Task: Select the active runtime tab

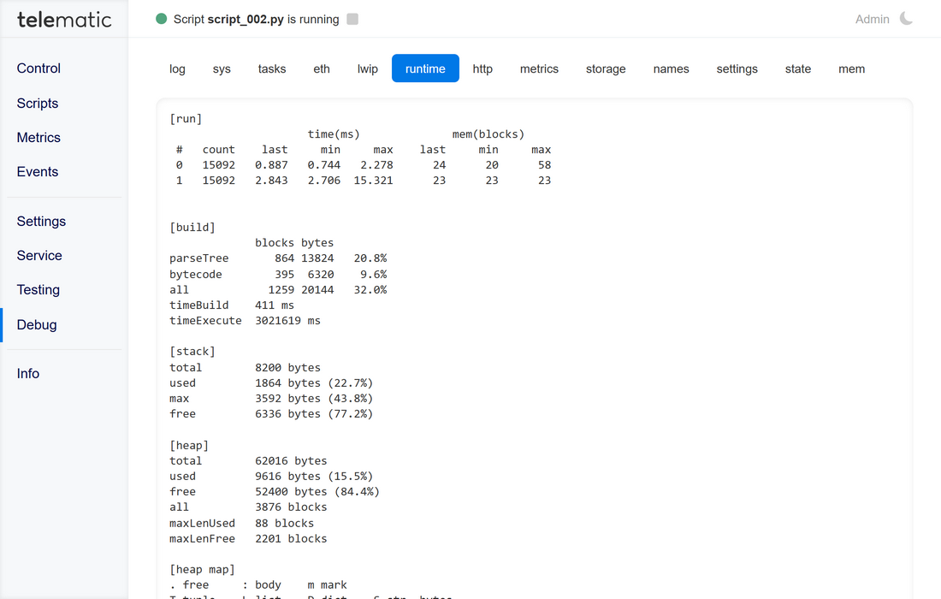Action: (x=425, y=68)
